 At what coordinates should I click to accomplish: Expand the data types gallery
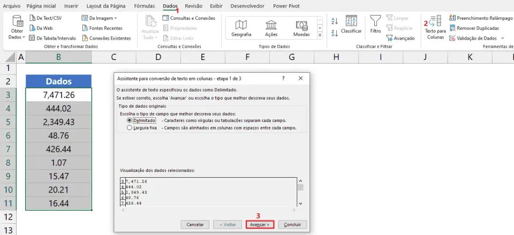[x=320, y=35]
